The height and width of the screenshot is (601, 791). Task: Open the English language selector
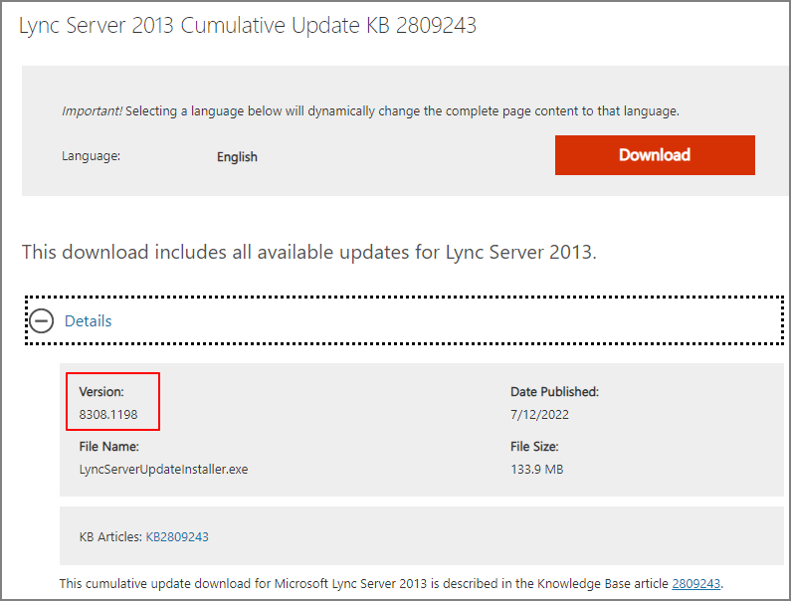tap(237, 157)
